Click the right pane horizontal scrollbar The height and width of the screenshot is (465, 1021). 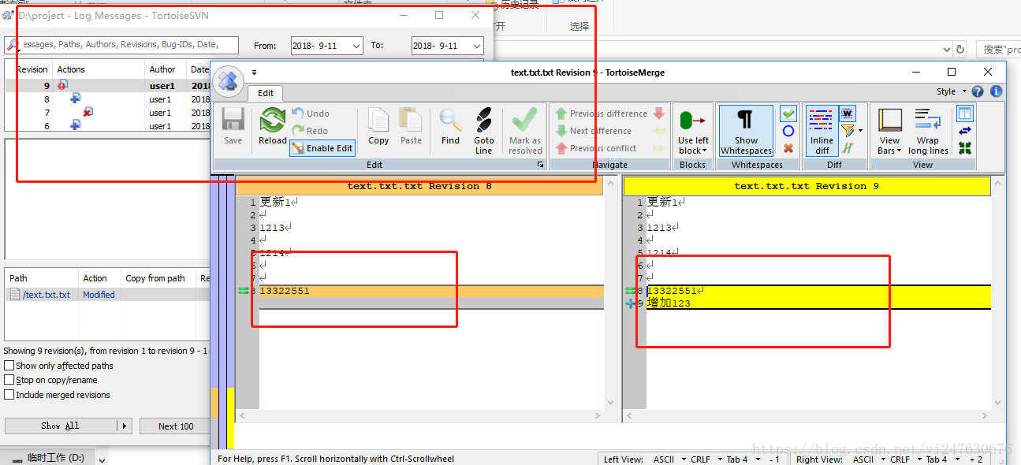point(807,415)
